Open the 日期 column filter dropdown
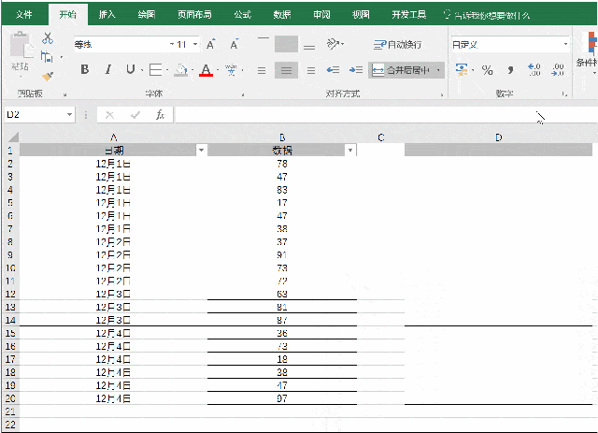The height and width of the screenshot is (433, 598). (x=202, y=150)
